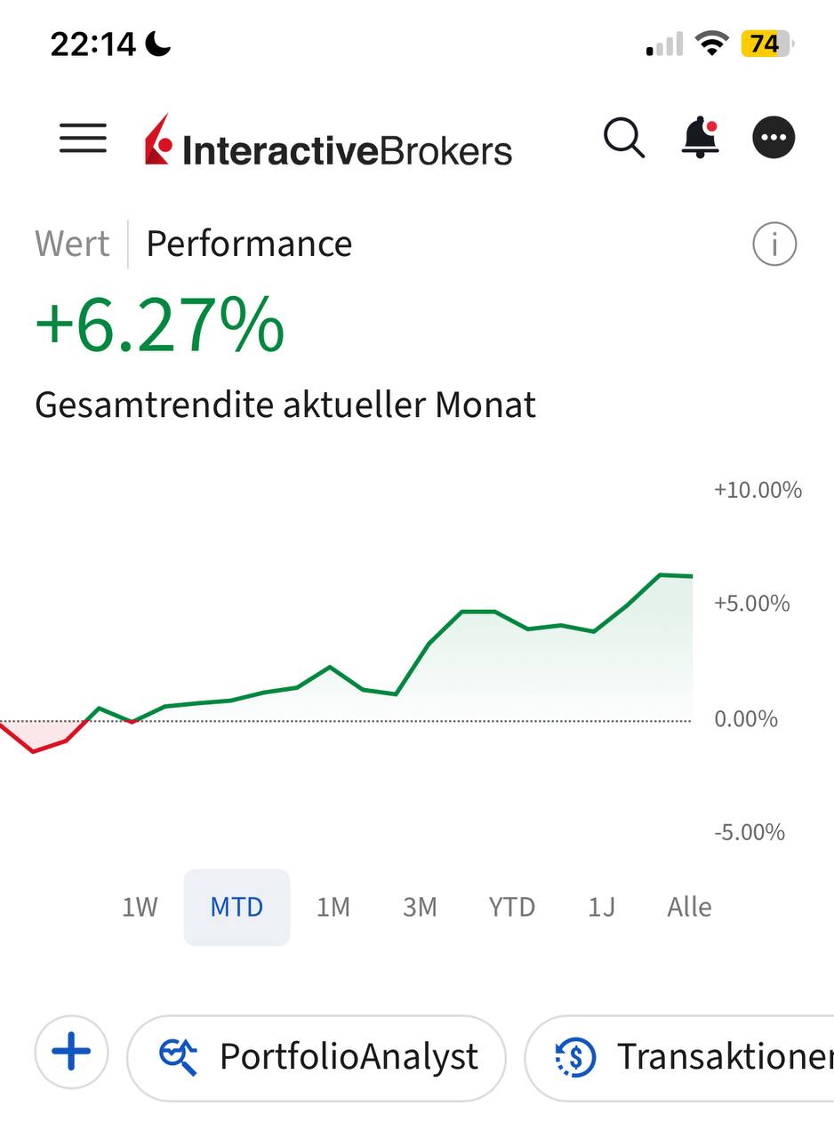Image resolution: width=834 pixels, height=1138 pixels.
Task: Tap the blue plus add button
Action: 71,1053
